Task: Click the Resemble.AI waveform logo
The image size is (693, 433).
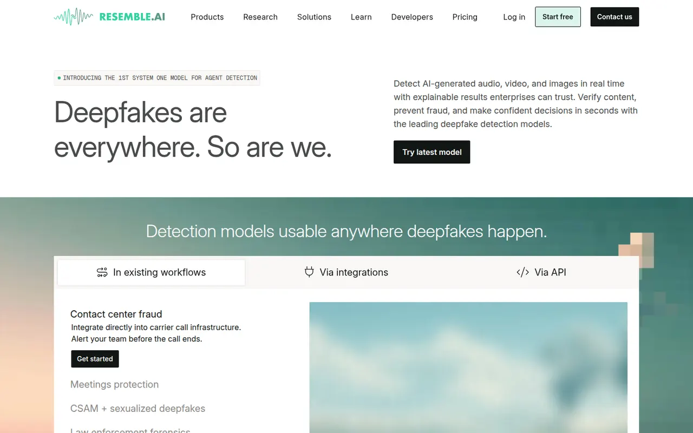Action: click(x=109, y=17)
